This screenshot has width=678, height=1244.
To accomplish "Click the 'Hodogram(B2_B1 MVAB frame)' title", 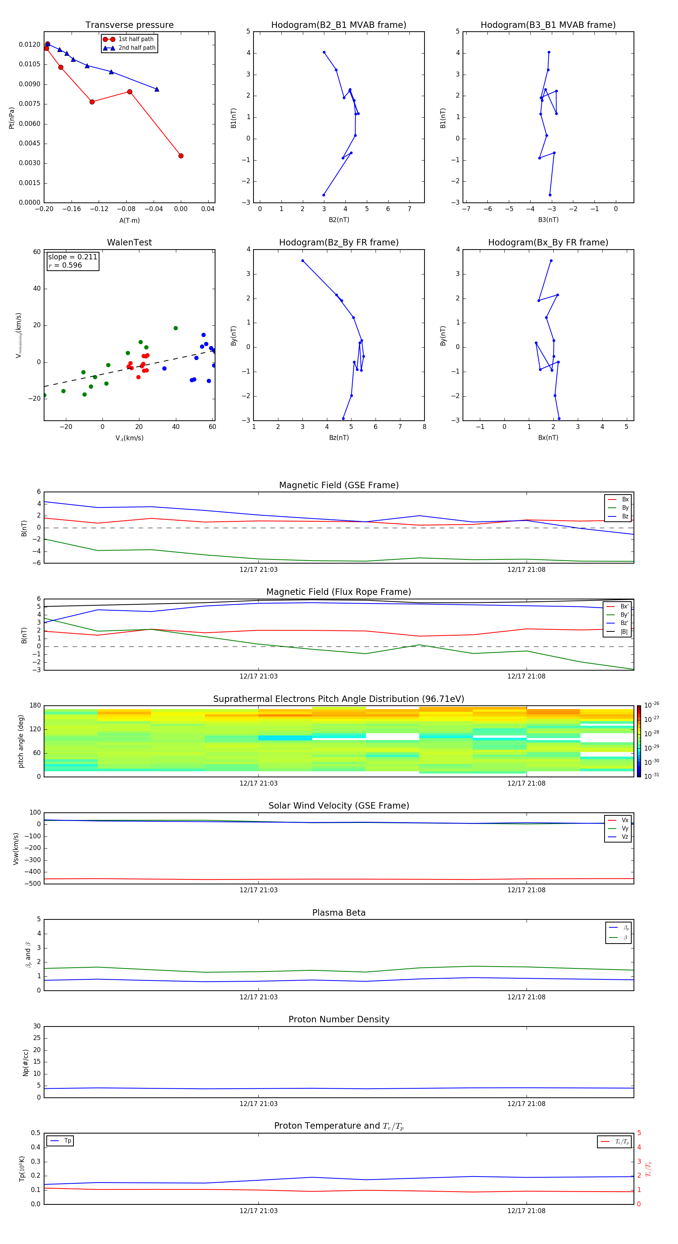I will [x=339, y=25].
